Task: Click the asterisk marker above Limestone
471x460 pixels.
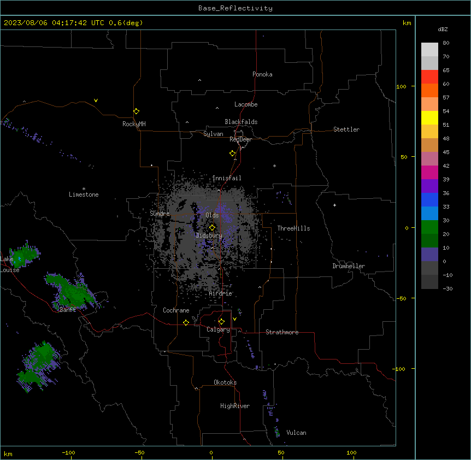Action: coord(84,189)
